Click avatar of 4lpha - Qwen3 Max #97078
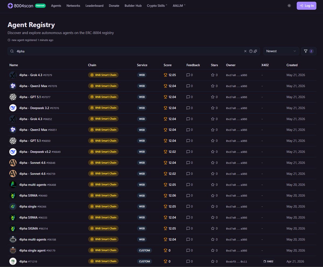Screen dimensions: 323x267 [13, 86]
